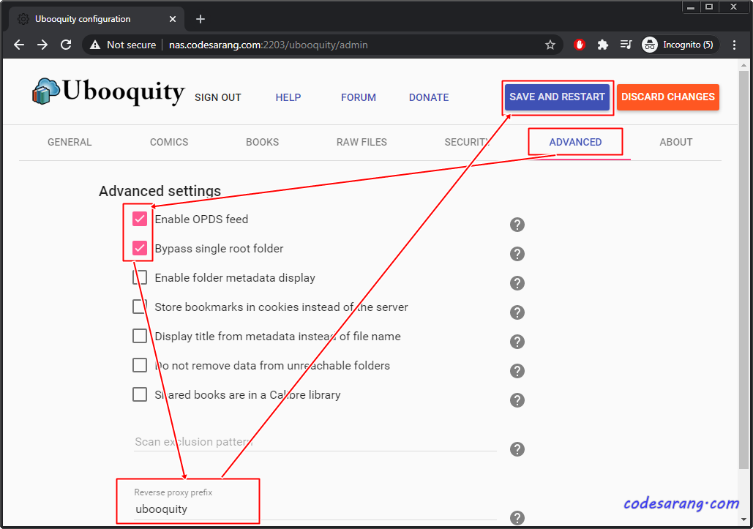
Task: Switch to the RAW FILES tab
Action: pyautogui.click(x=361, y=142)
